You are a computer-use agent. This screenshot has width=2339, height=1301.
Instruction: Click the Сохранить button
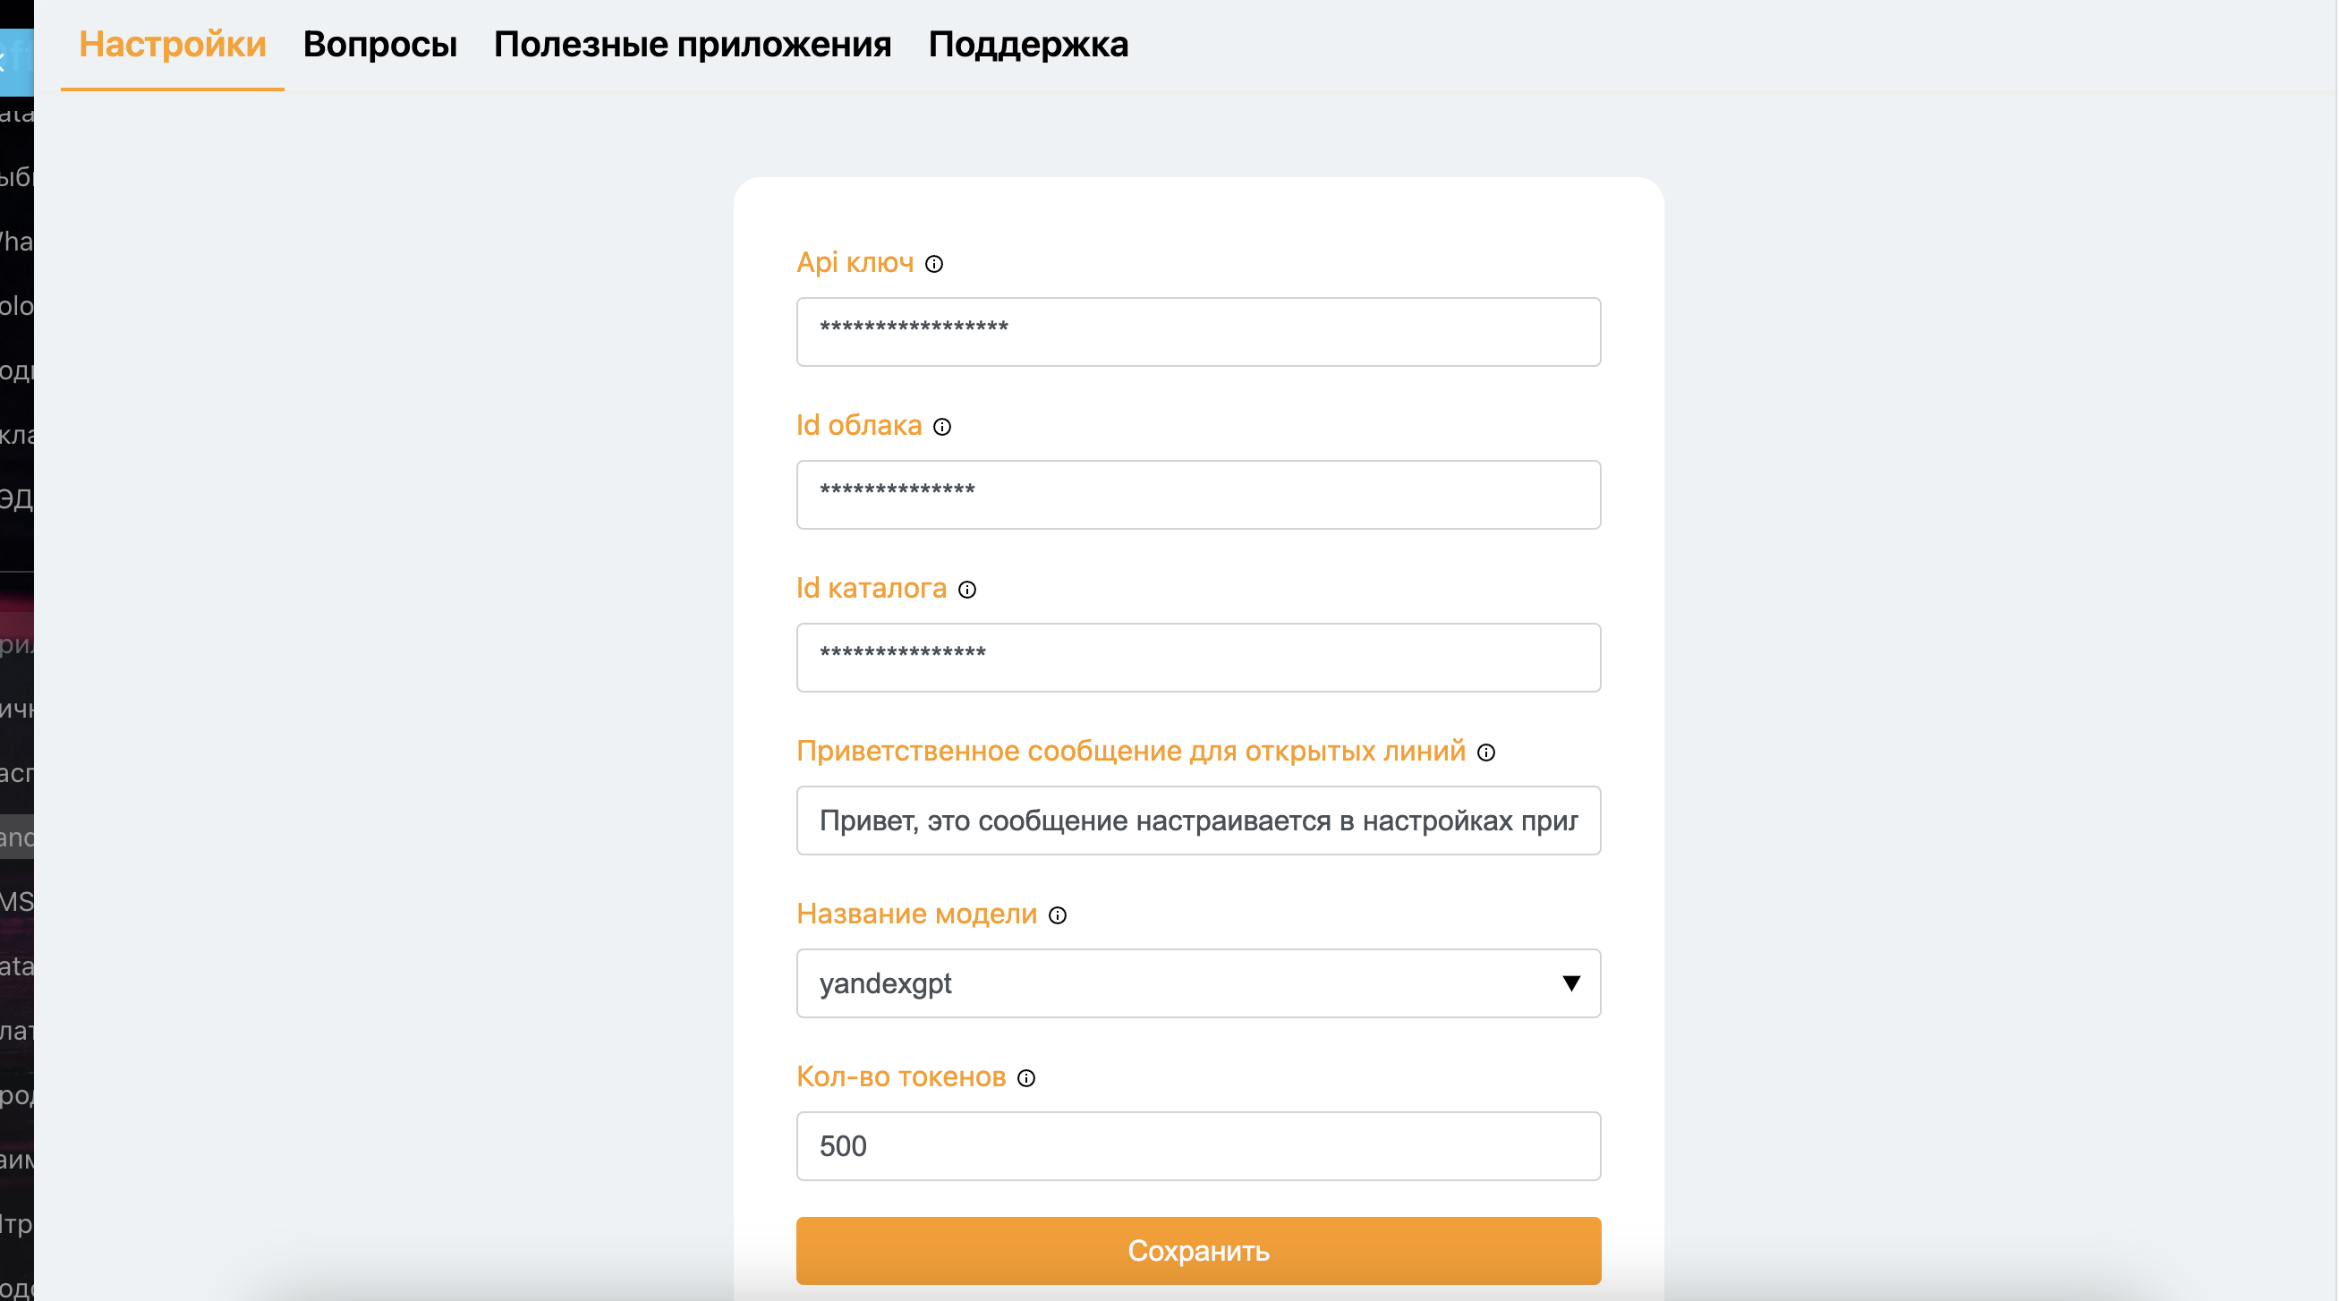coord(1197,1251)
